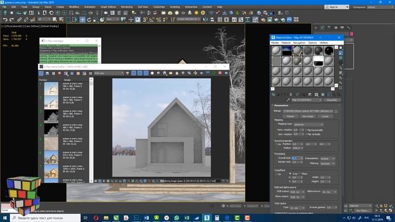Screen dimensions: 395x222
Task: Click the Reload bitmap button
Action: point(291,117)
